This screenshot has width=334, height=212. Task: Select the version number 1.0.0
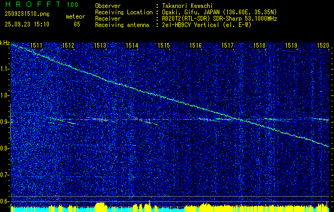click(x=72, y=5)
